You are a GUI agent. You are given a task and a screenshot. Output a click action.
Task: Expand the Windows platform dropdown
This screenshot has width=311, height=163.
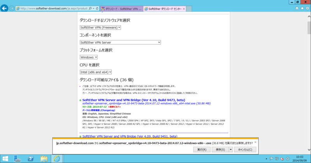coord(89,57)
